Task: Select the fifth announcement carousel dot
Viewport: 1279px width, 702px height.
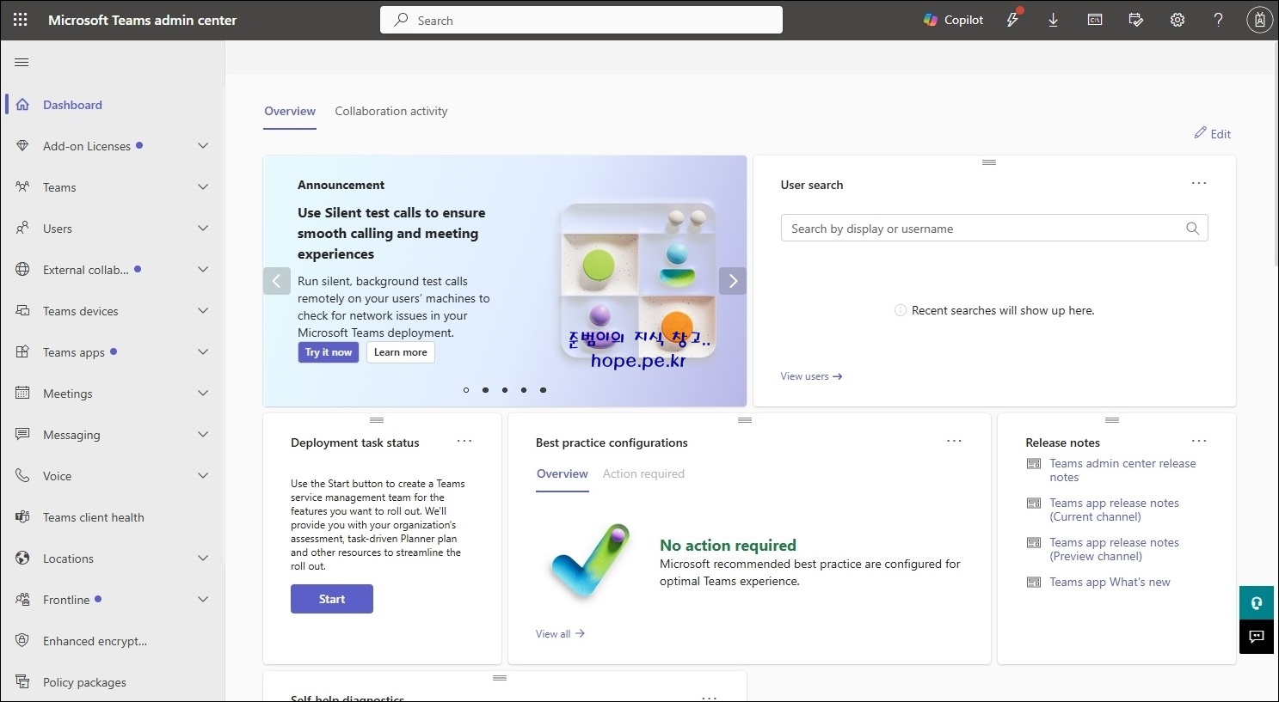Action: point(543,390)
